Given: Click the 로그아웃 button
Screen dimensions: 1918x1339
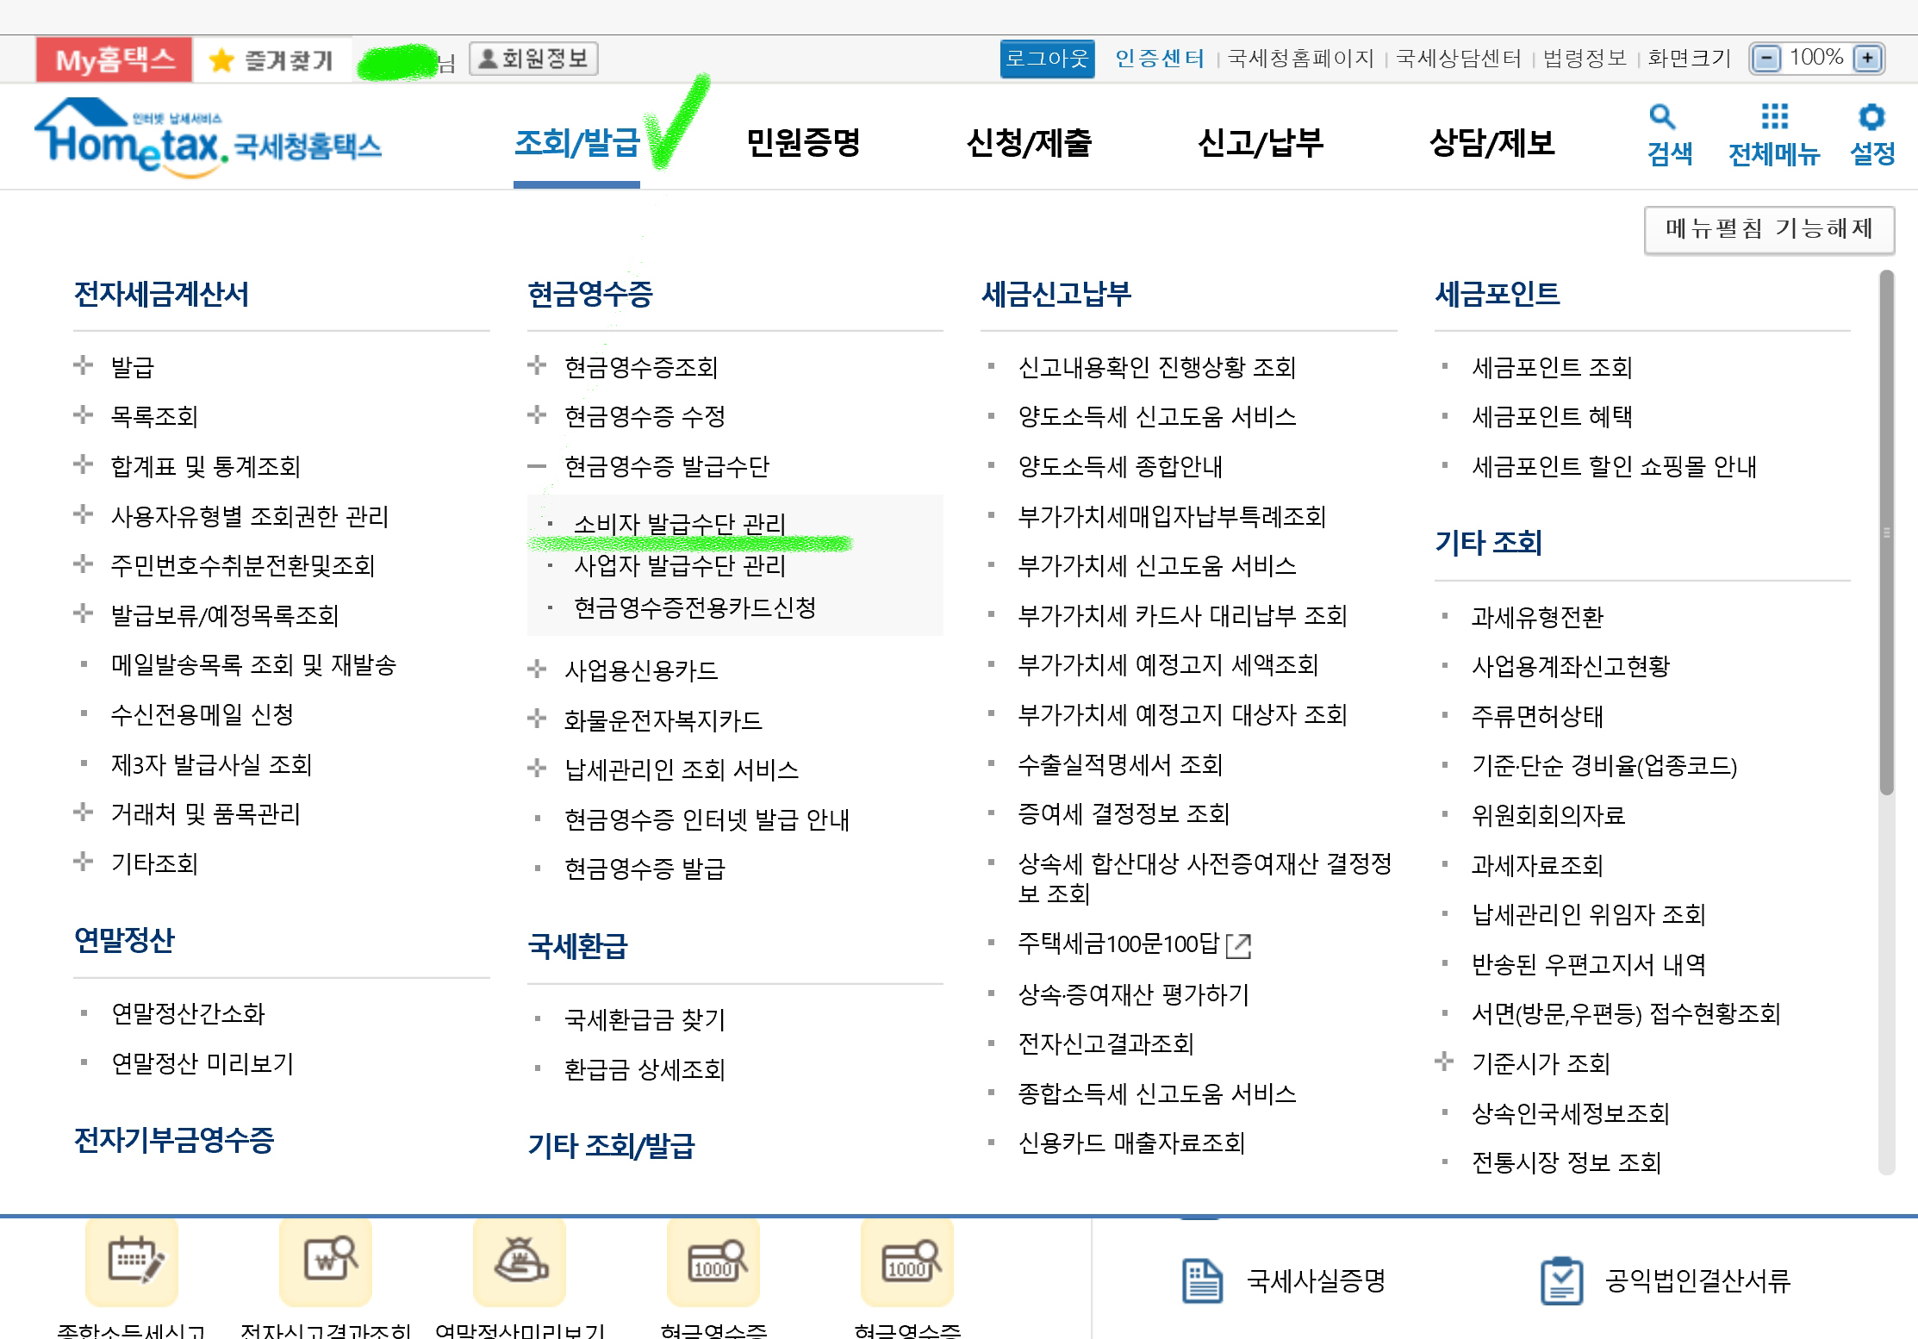Looking at the screenshot, I should [x=1047, y=59].
